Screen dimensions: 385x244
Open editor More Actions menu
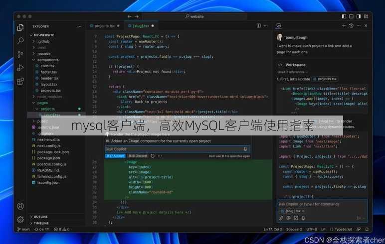click(266, 25)
